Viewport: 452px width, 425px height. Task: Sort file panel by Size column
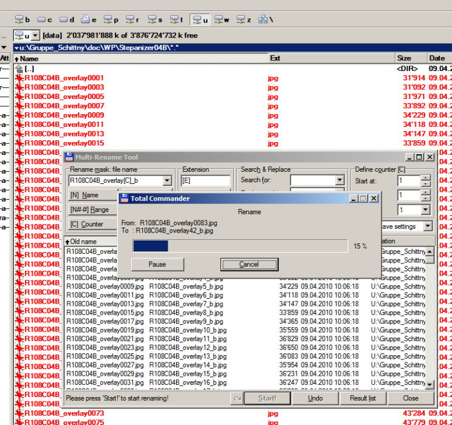pyautogui.click(x=411, y=58)
